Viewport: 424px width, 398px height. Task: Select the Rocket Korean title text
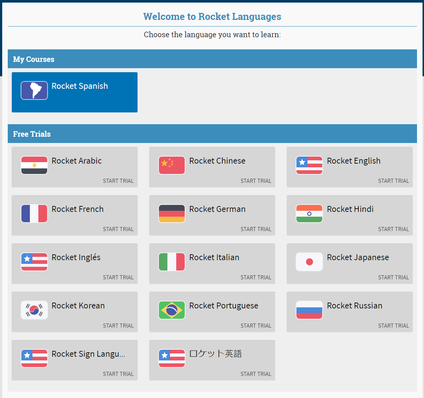point(78,306)
